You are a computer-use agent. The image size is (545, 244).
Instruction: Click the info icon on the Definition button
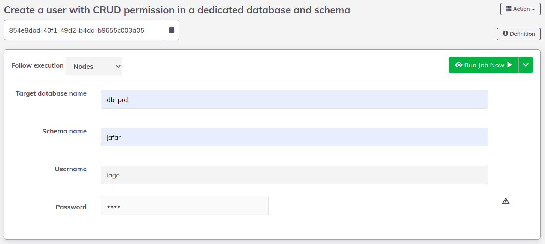[x=505, y=34]
